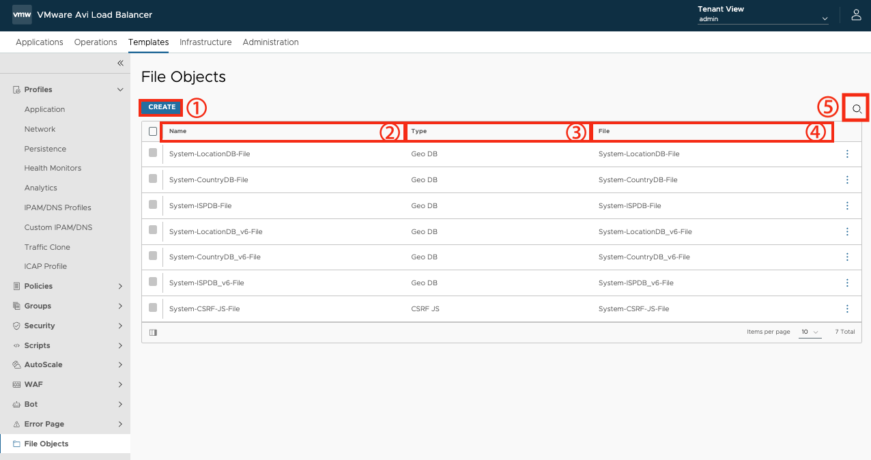Screen dimensions: 871x460
Task: Expand the Policies section chevron
Action: (120, 287)
